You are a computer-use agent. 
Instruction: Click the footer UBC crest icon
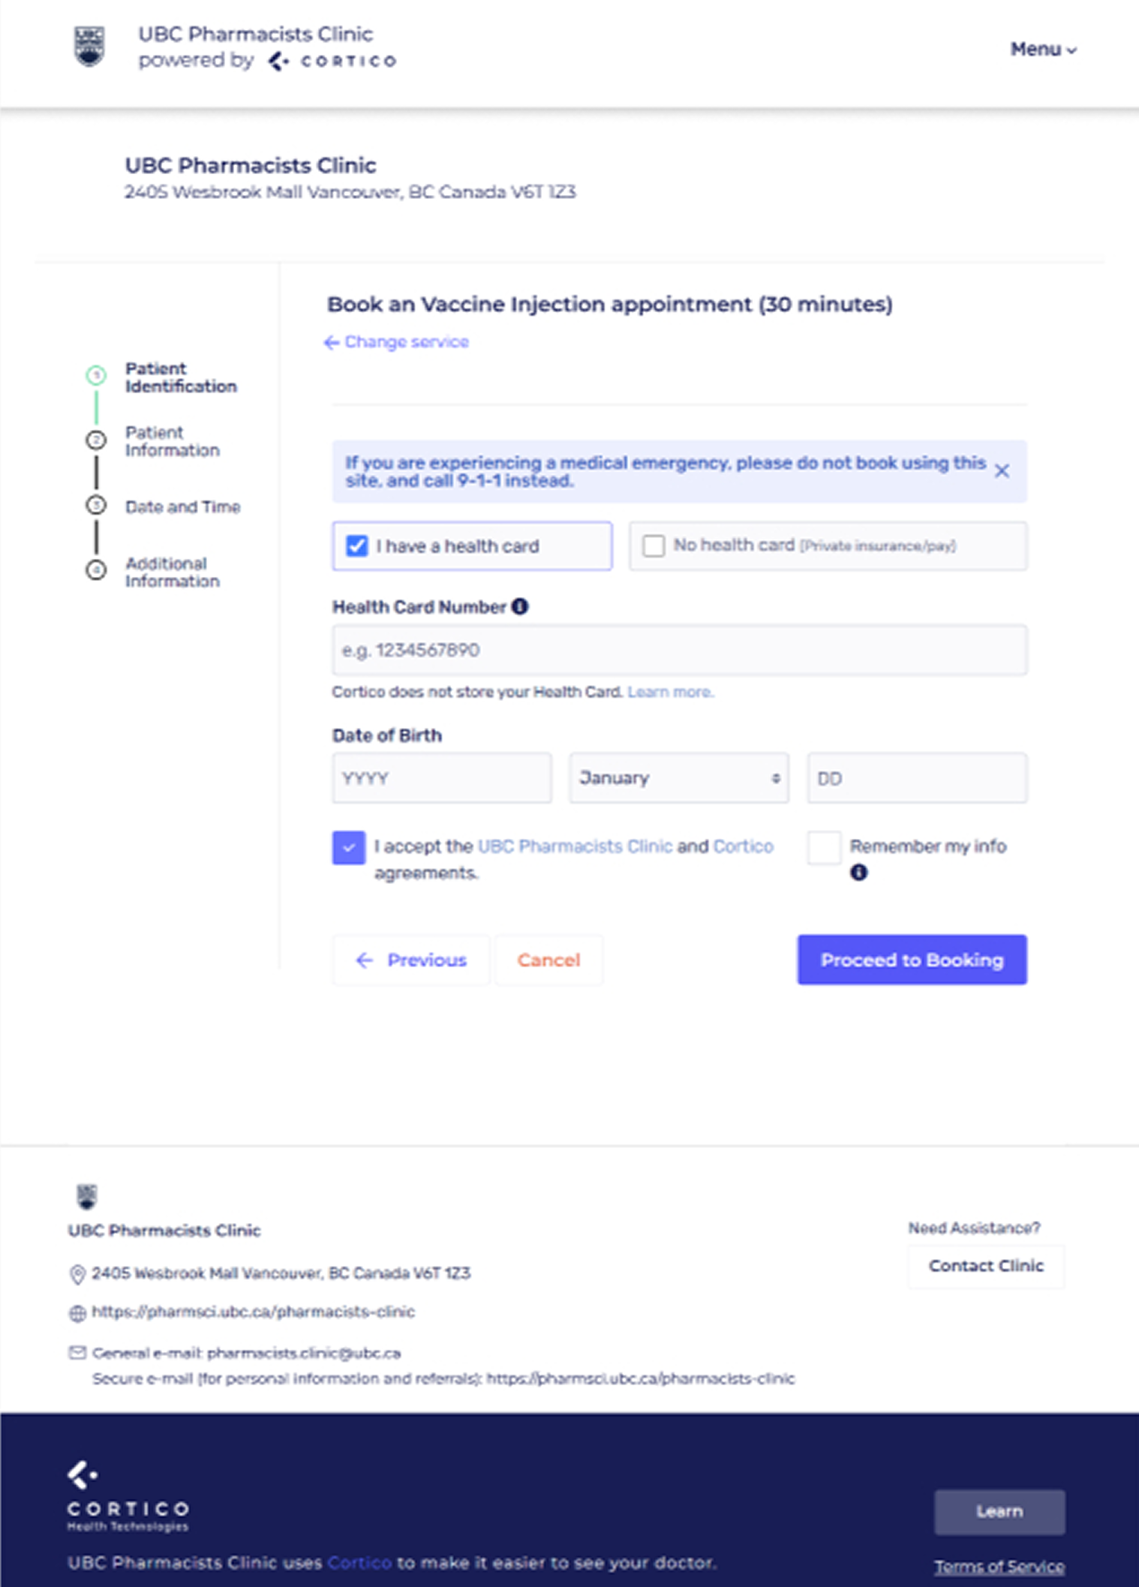(x=87, y=1196)
